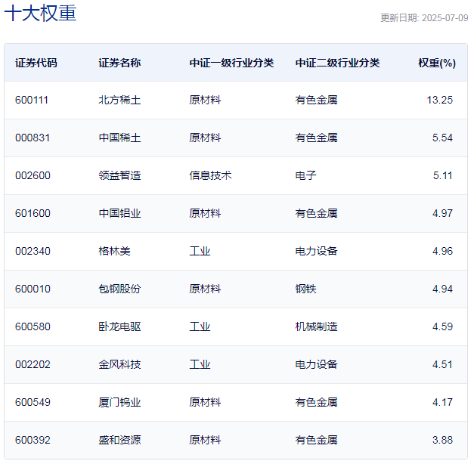Select the 金风科技 security name

pyautogui.click(x=119, y=364)
